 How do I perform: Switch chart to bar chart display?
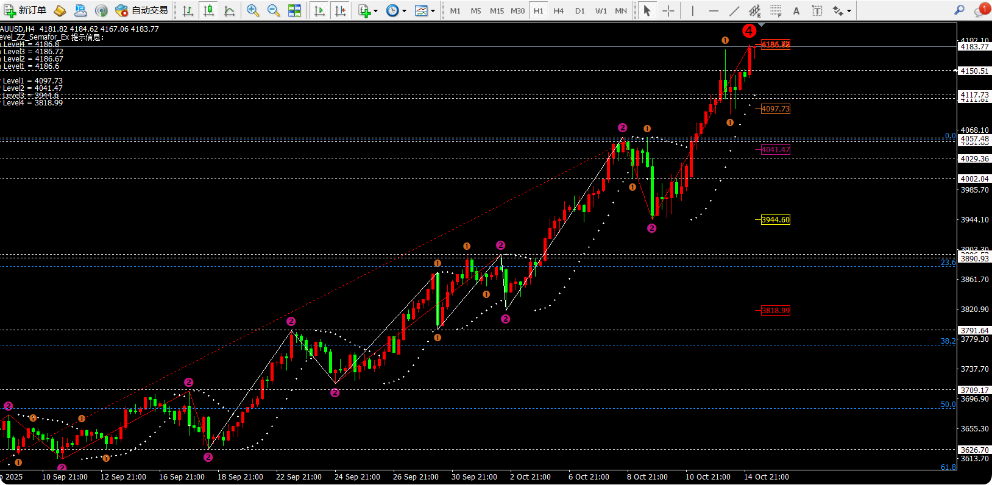pyautogui.click(x=188, y=10)
